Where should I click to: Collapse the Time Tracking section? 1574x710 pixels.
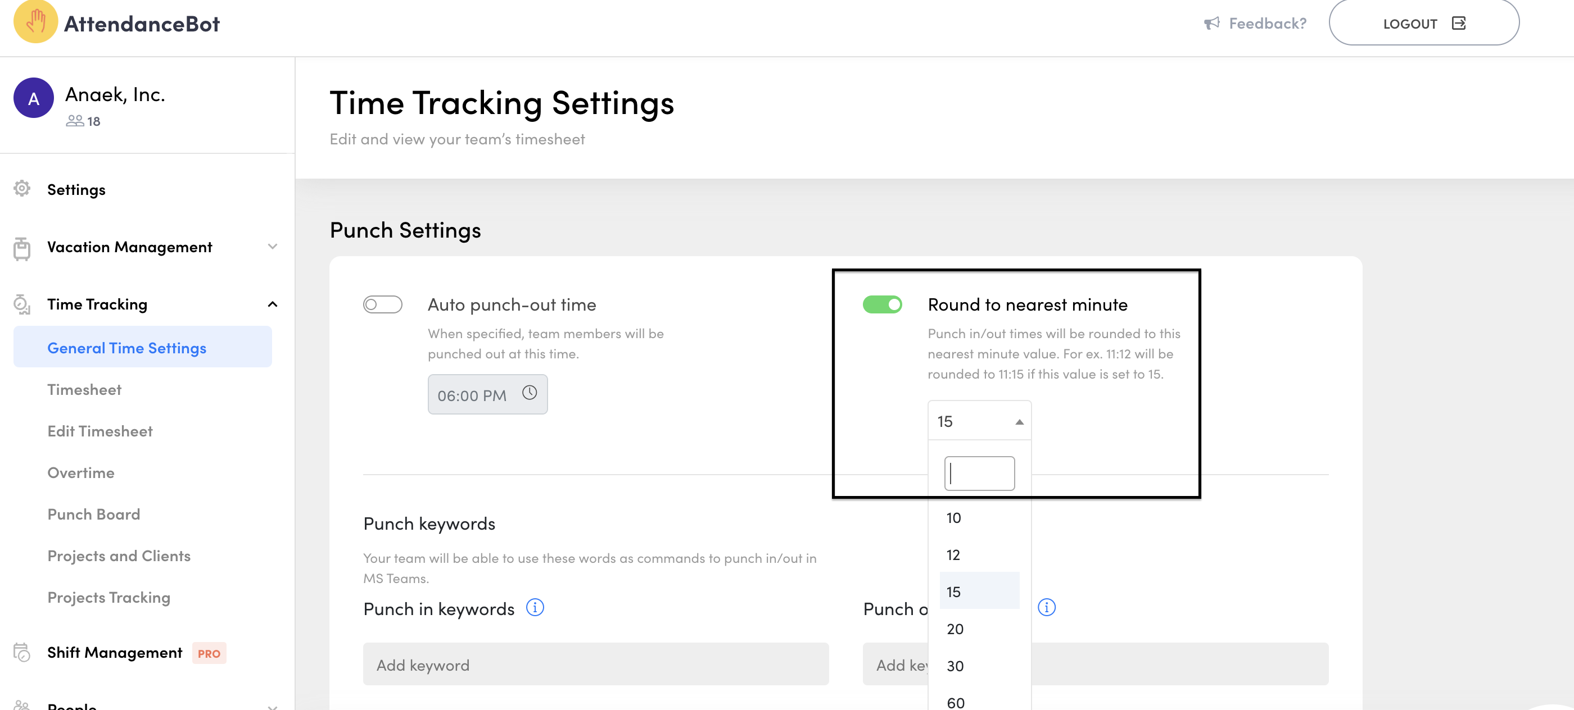point(273,304)
